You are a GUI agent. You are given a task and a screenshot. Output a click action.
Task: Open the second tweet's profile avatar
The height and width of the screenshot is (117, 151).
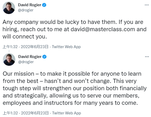tap(9, 60)
